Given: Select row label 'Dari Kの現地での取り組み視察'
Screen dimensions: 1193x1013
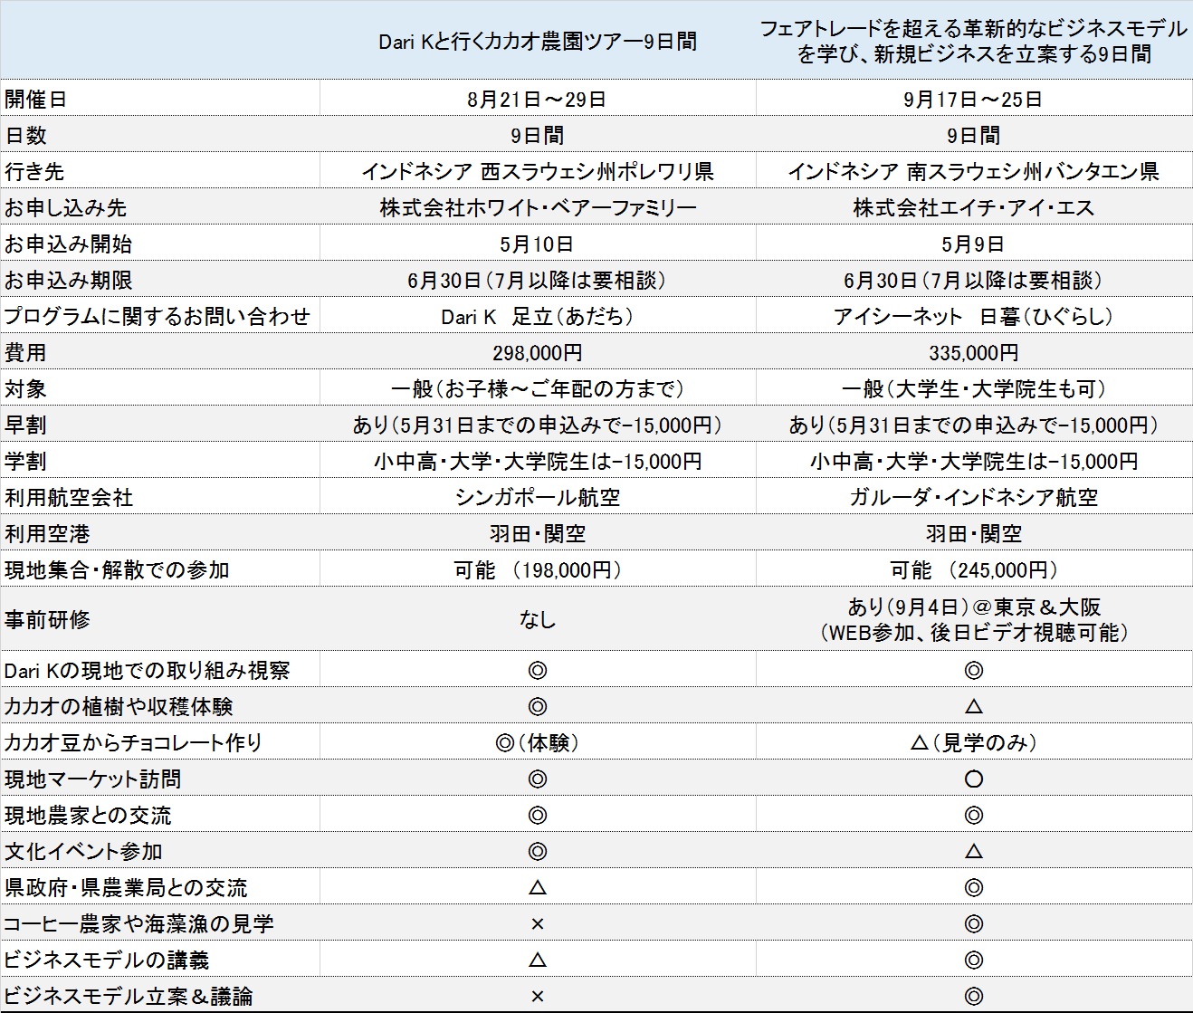Looking at the screenshot, I should click(x=148, y=671).
